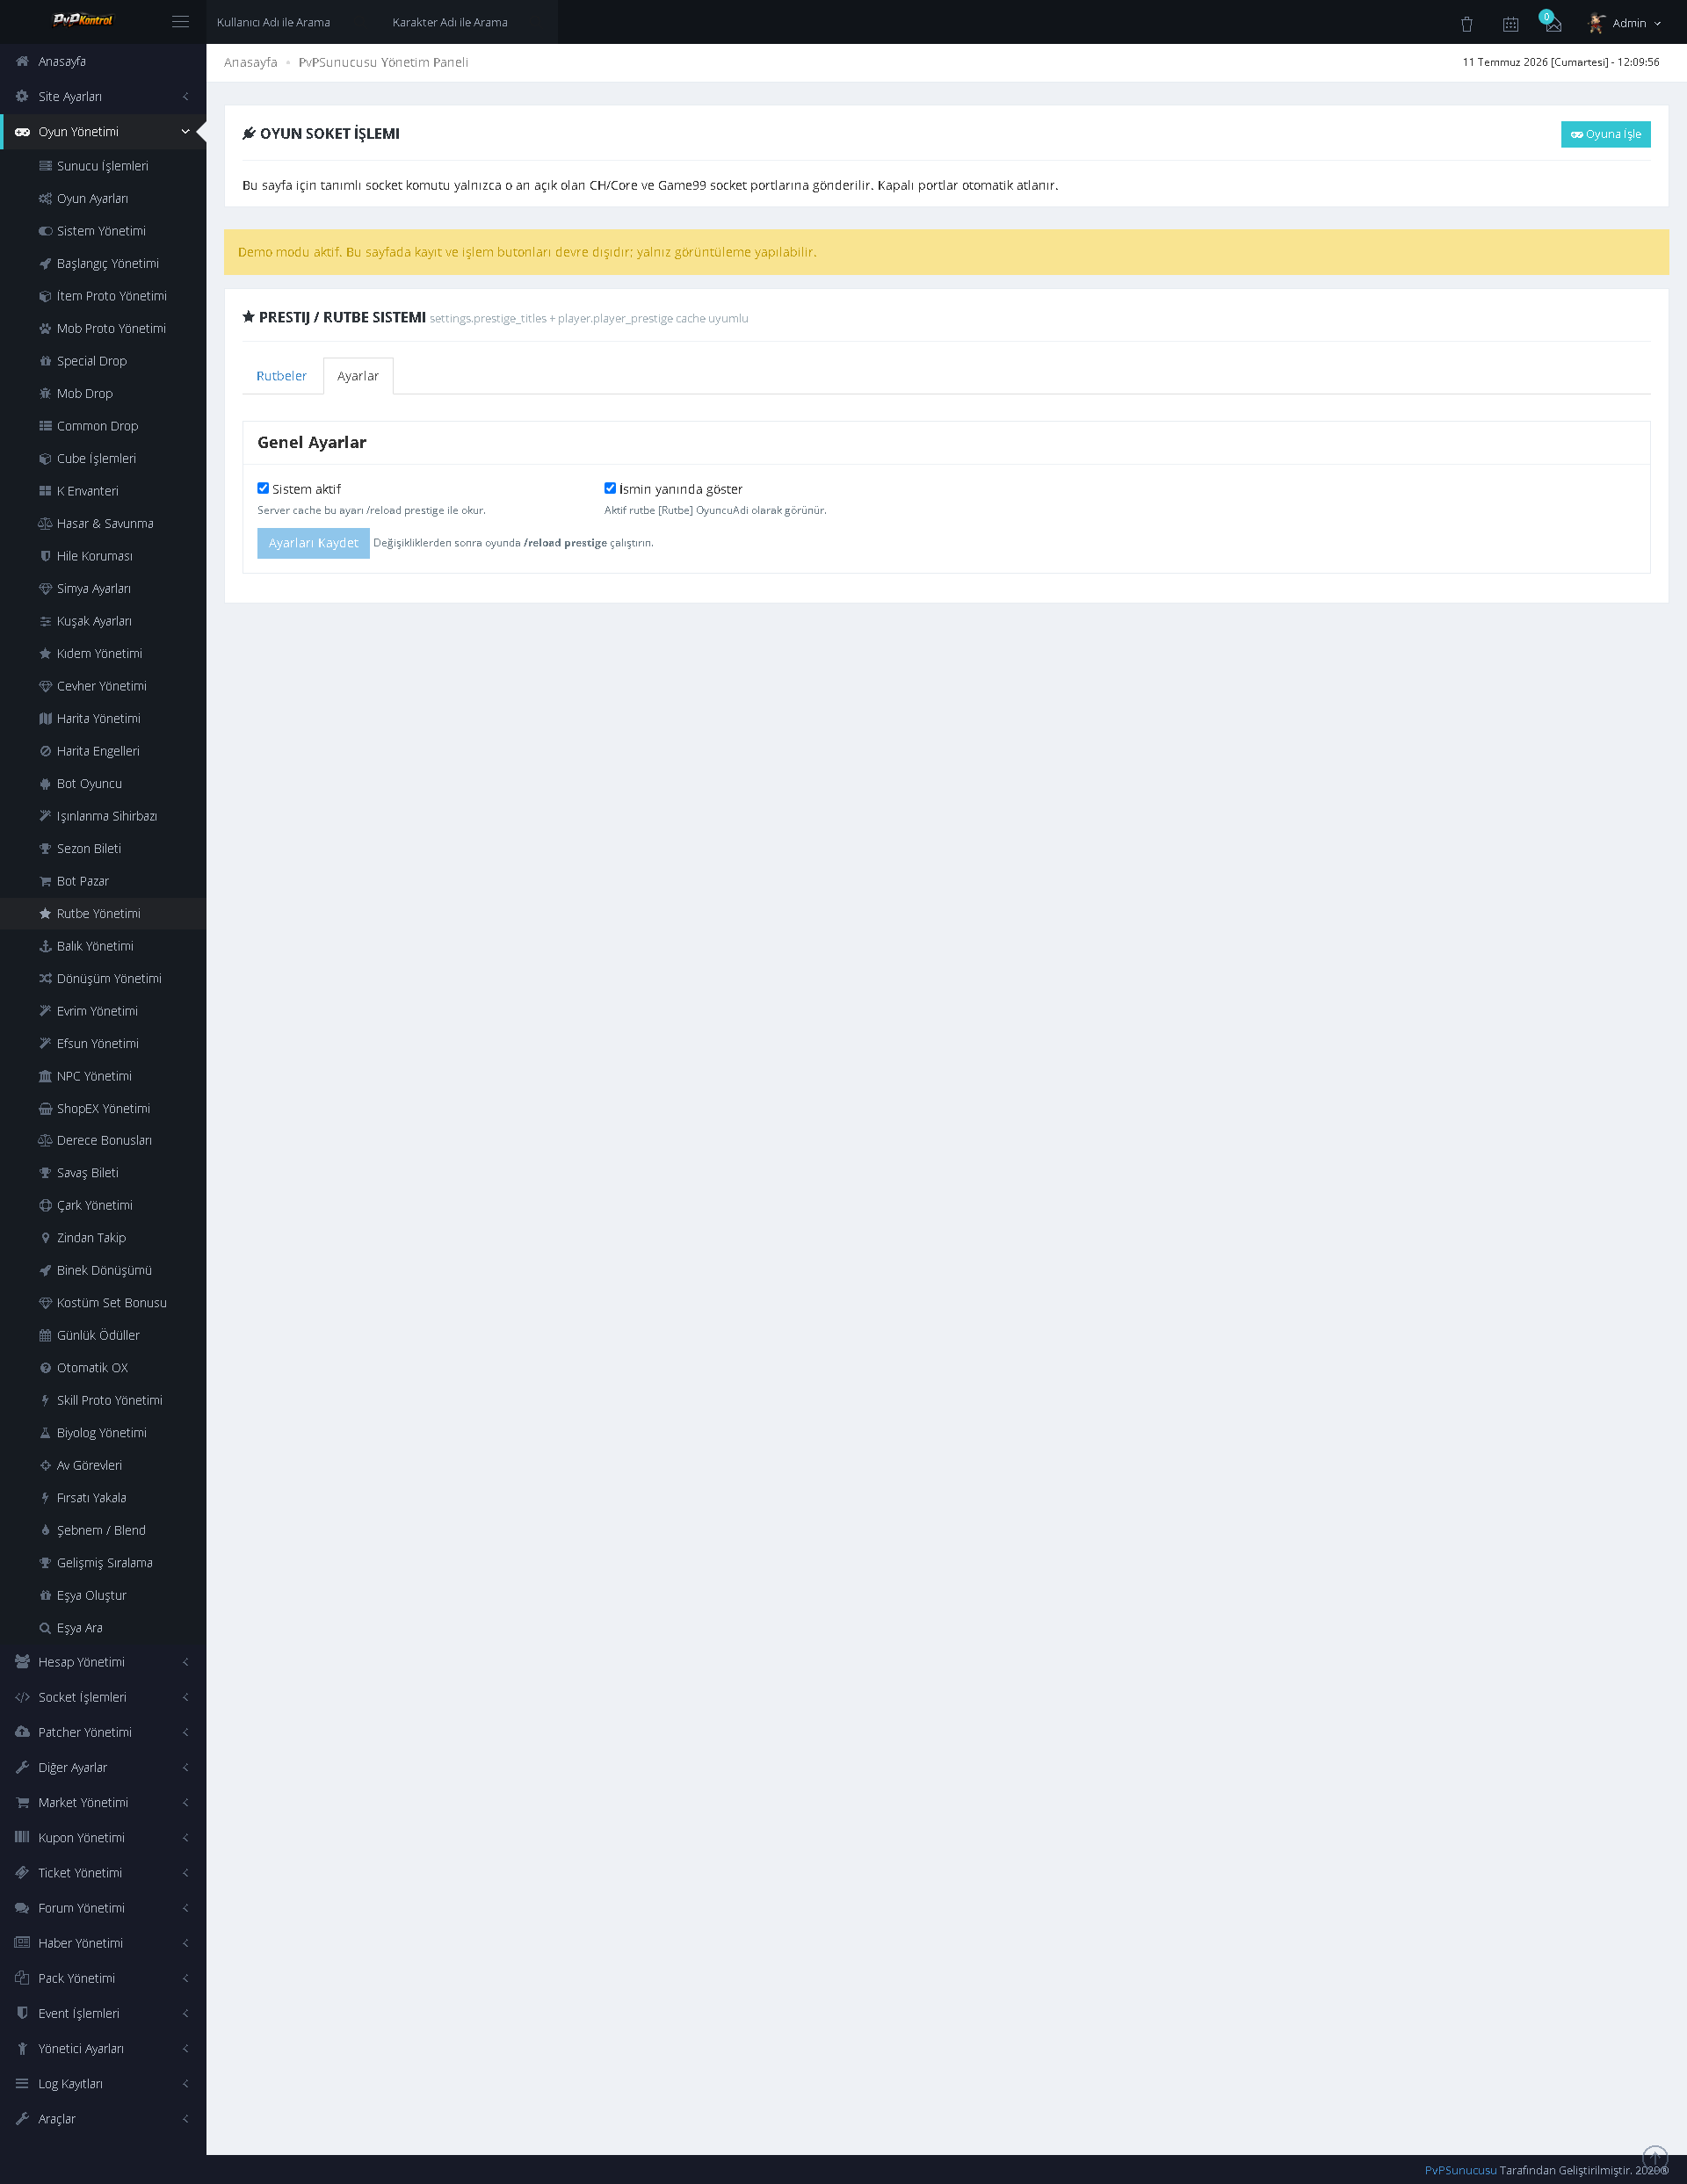Open the calendar icon in top bar

pyautogui.click(x=1510, y=23)
